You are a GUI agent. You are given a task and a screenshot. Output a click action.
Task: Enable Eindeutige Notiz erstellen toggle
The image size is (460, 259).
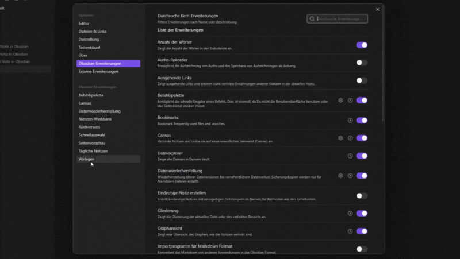(362, 196)
